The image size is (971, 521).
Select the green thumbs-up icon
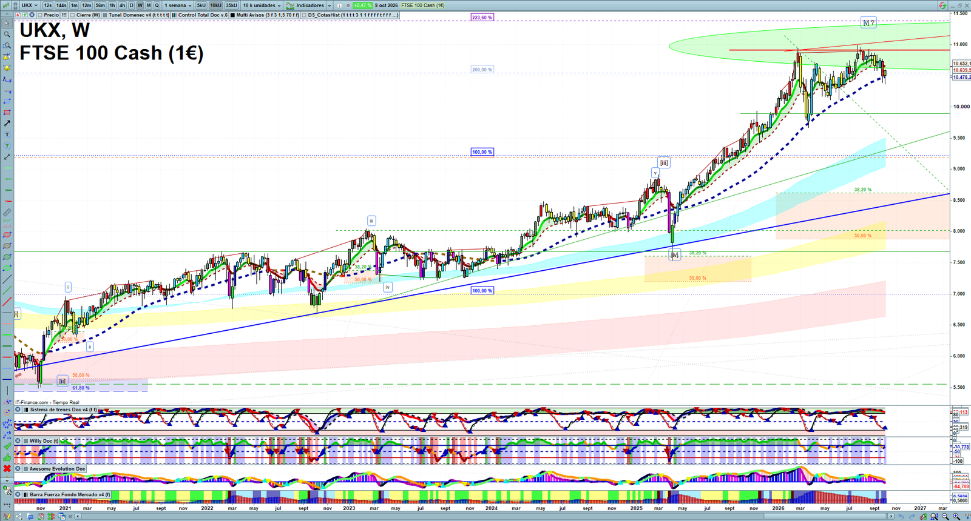(x=7, y=457)
